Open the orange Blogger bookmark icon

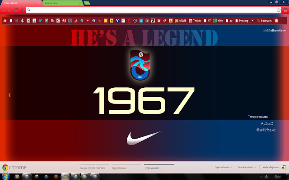(276, 21)
